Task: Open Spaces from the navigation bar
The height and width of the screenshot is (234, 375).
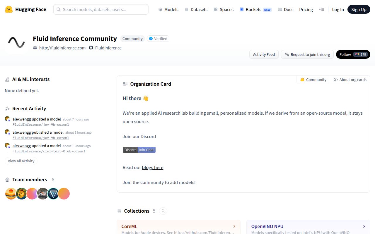Action: [x=224, y=9]
